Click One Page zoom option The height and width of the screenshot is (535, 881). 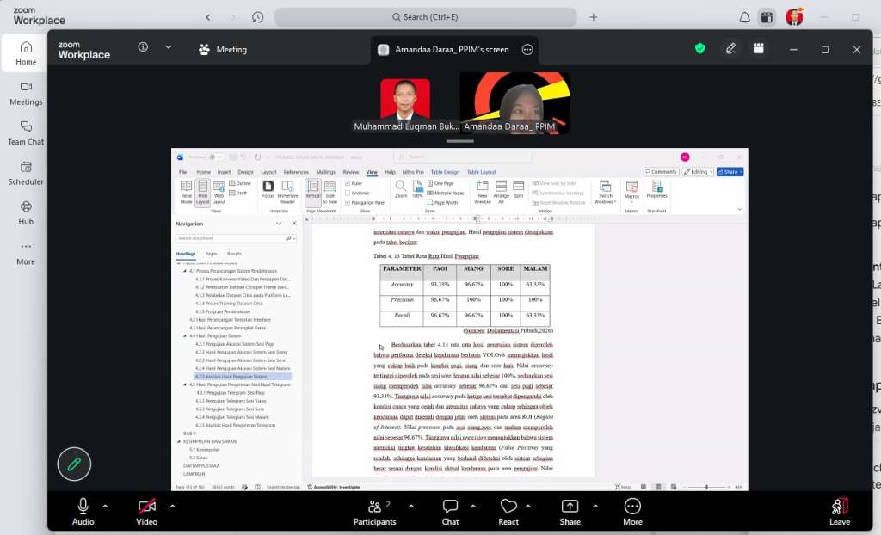pyautogui.click(x=440, y=183)
